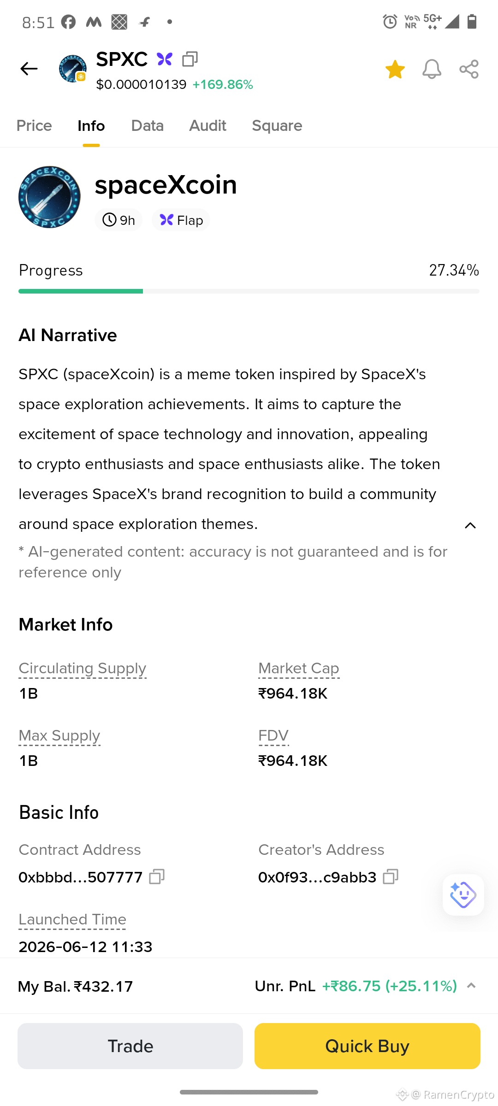The image size is (498, 1106).
Task: Open the Audit tab
Action: [x=207, y=126]
